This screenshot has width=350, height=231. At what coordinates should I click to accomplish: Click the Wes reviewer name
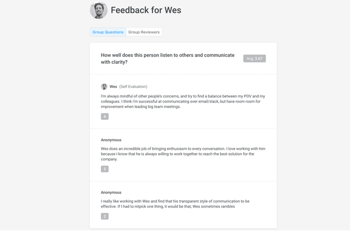(x=113, y=86)
